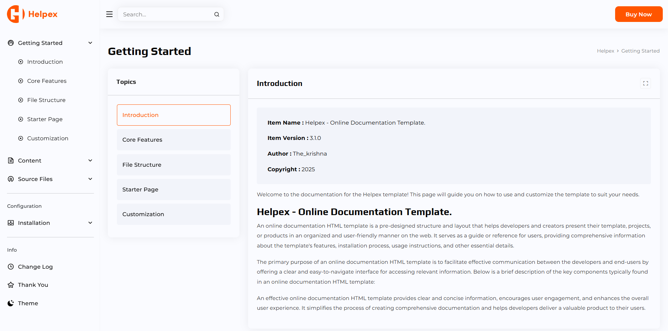The height and width of the screenshot is (331, 668).
Task: Select Core Features topic tab
Action: click(x=173, y=140)
